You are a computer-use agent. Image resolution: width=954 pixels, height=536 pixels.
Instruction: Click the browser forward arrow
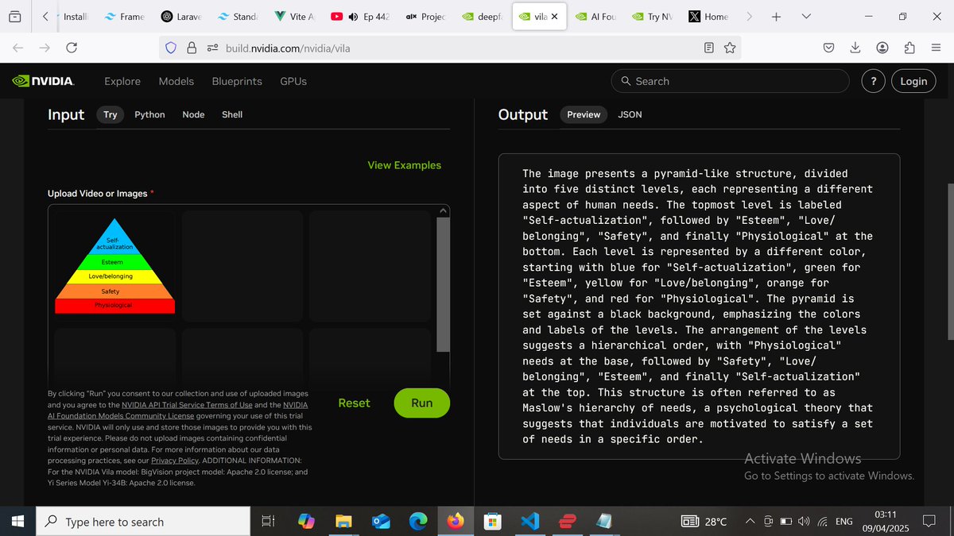pos(45,48)
